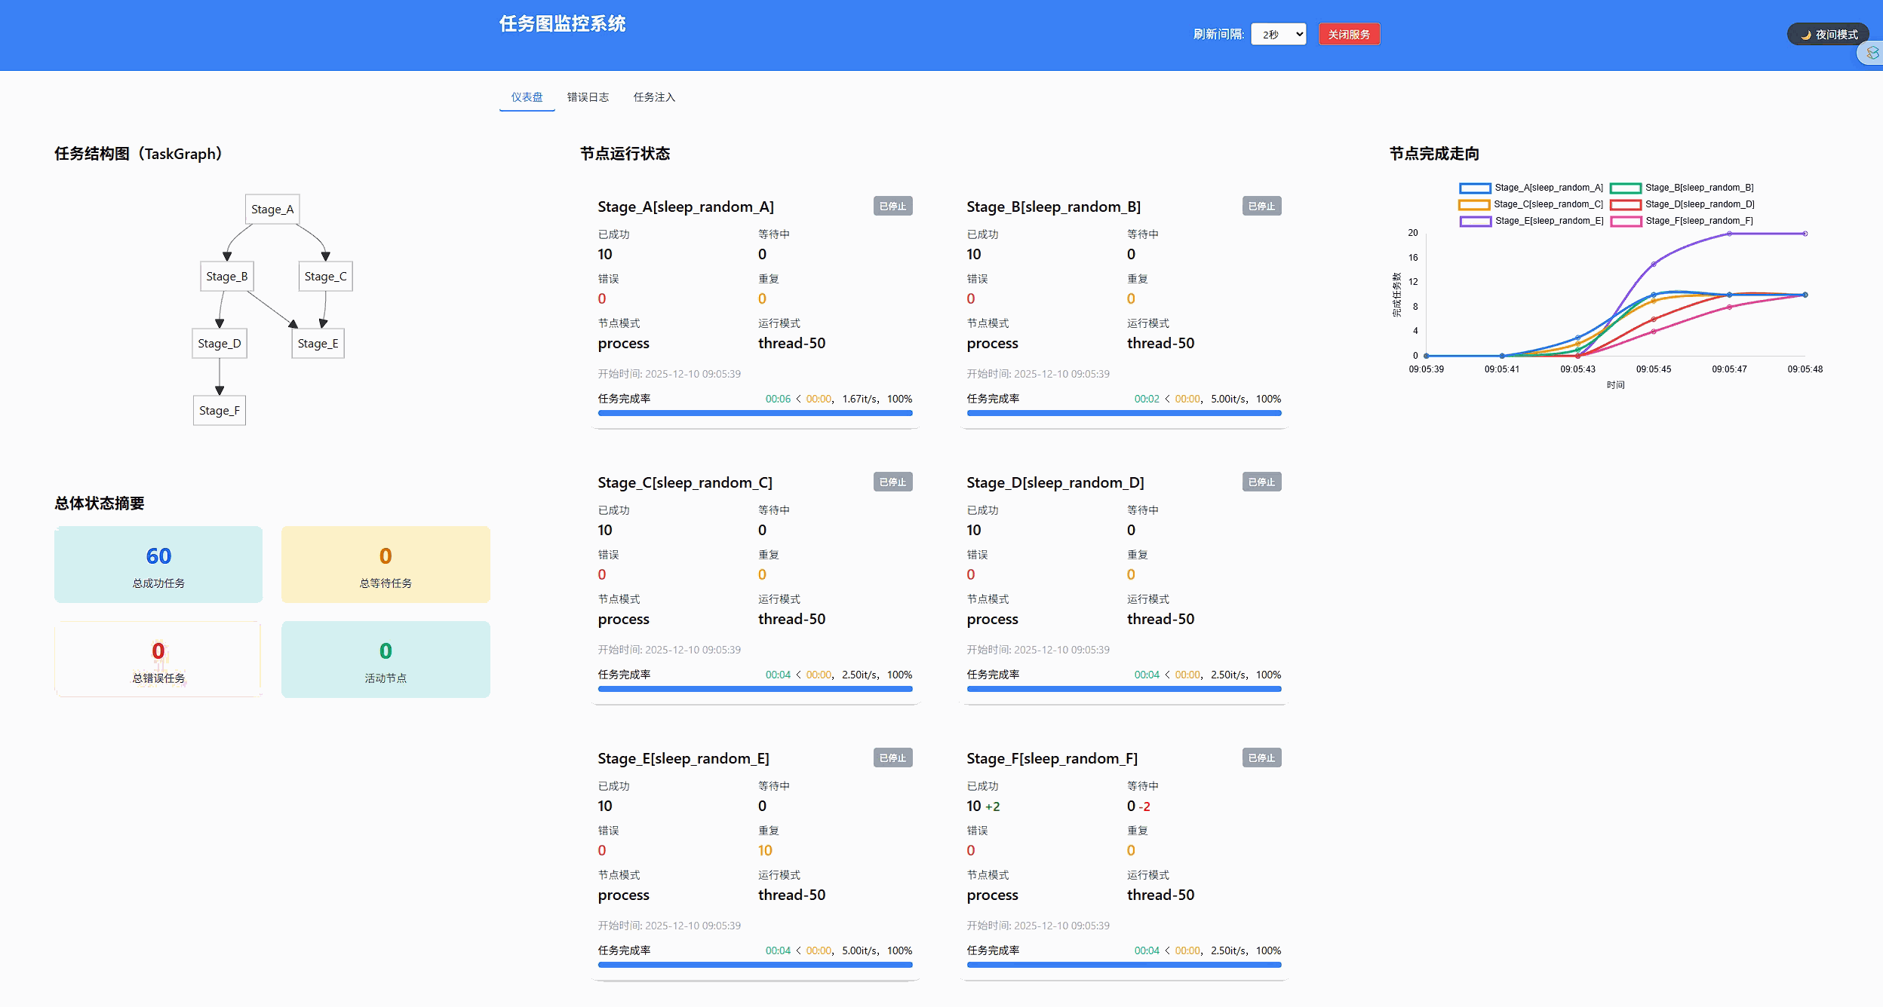Click the yellow 总等待任务 summary card
The height and width of the screenshot is (1007, 1883).
click(386, 565)
